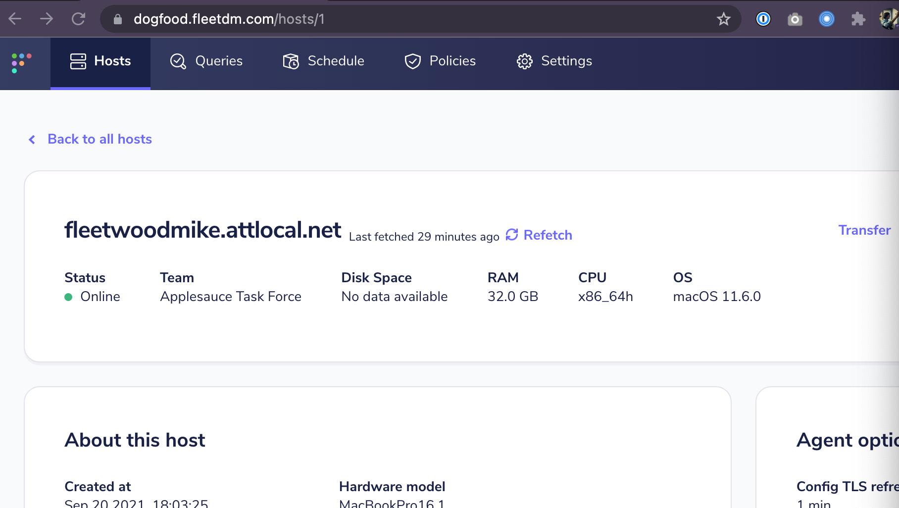899x508 pixels.
Task: Select the Hosts server icon
Action: (x=78, y=61)
